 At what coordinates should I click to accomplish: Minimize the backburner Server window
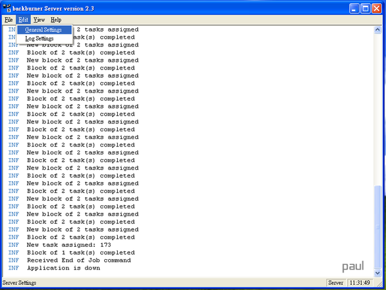coord(354,8)
